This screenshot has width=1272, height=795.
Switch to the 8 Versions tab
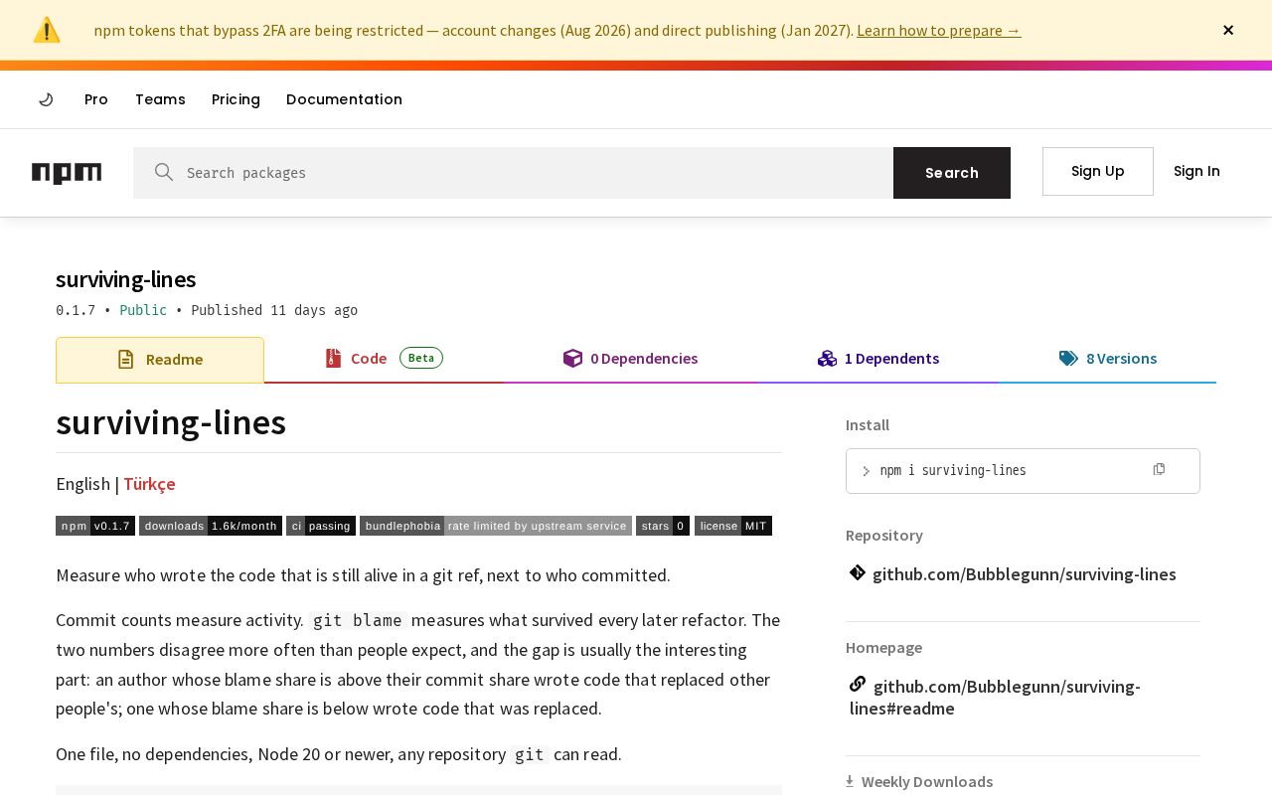click(1107, 359)
